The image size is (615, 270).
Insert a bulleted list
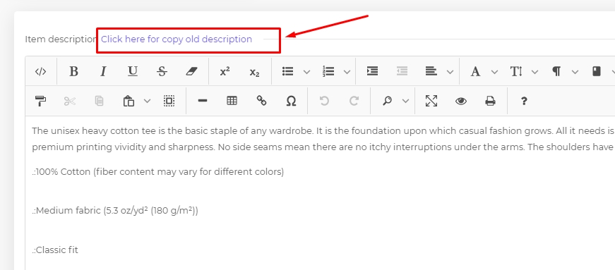coord(288,71)
